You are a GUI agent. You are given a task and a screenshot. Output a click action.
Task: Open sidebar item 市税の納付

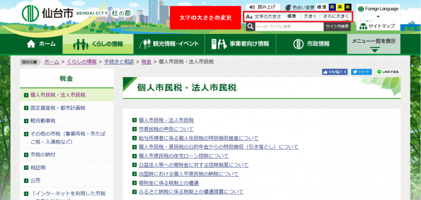[x=66, y=155]
